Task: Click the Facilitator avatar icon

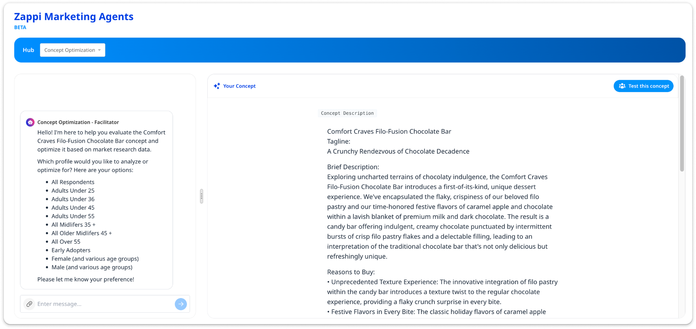Action: coord(30,122)
